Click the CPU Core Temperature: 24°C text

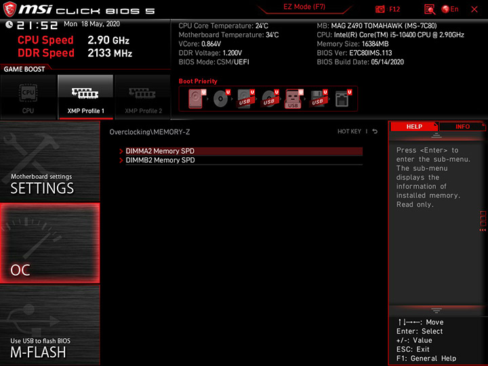[224, 26]
